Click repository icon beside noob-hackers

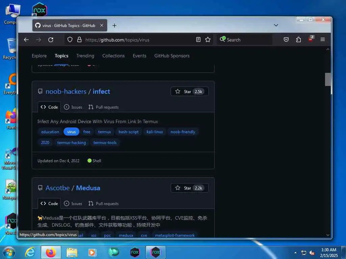click(40, 91)
